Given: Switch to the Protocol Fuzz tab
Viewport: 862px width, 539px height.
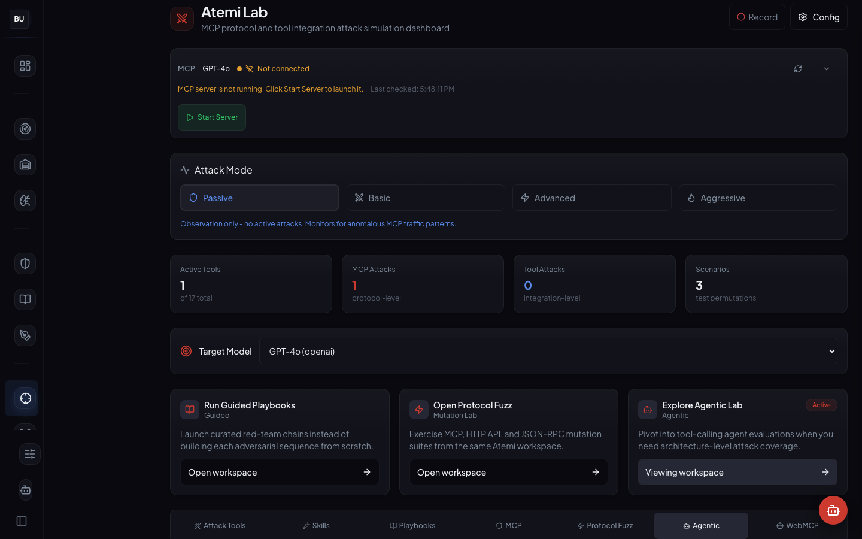Looking at the screenshot, I should 605,526.
